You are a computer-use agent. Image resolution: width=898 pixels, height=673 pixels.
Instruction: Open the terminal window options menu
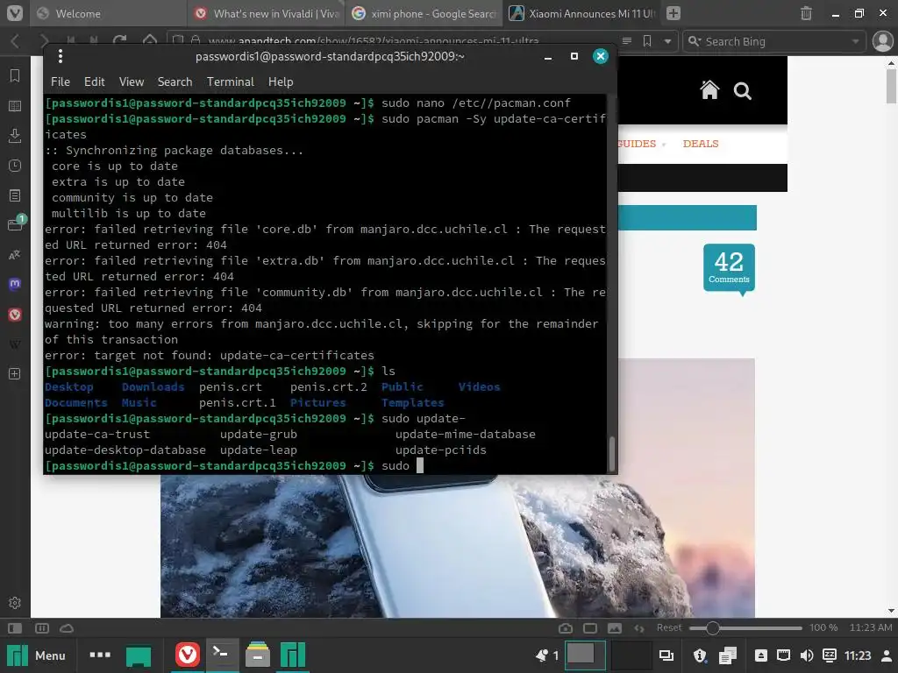[x=61, y=56]
